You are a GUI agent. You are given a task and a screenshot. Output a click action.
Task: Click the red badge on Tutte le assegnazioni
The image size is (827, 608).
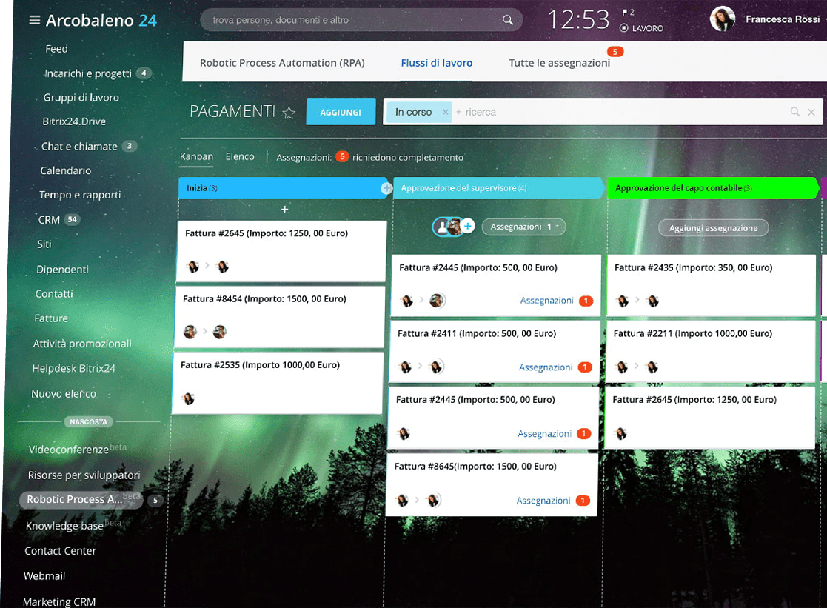[x=615, y=52]
